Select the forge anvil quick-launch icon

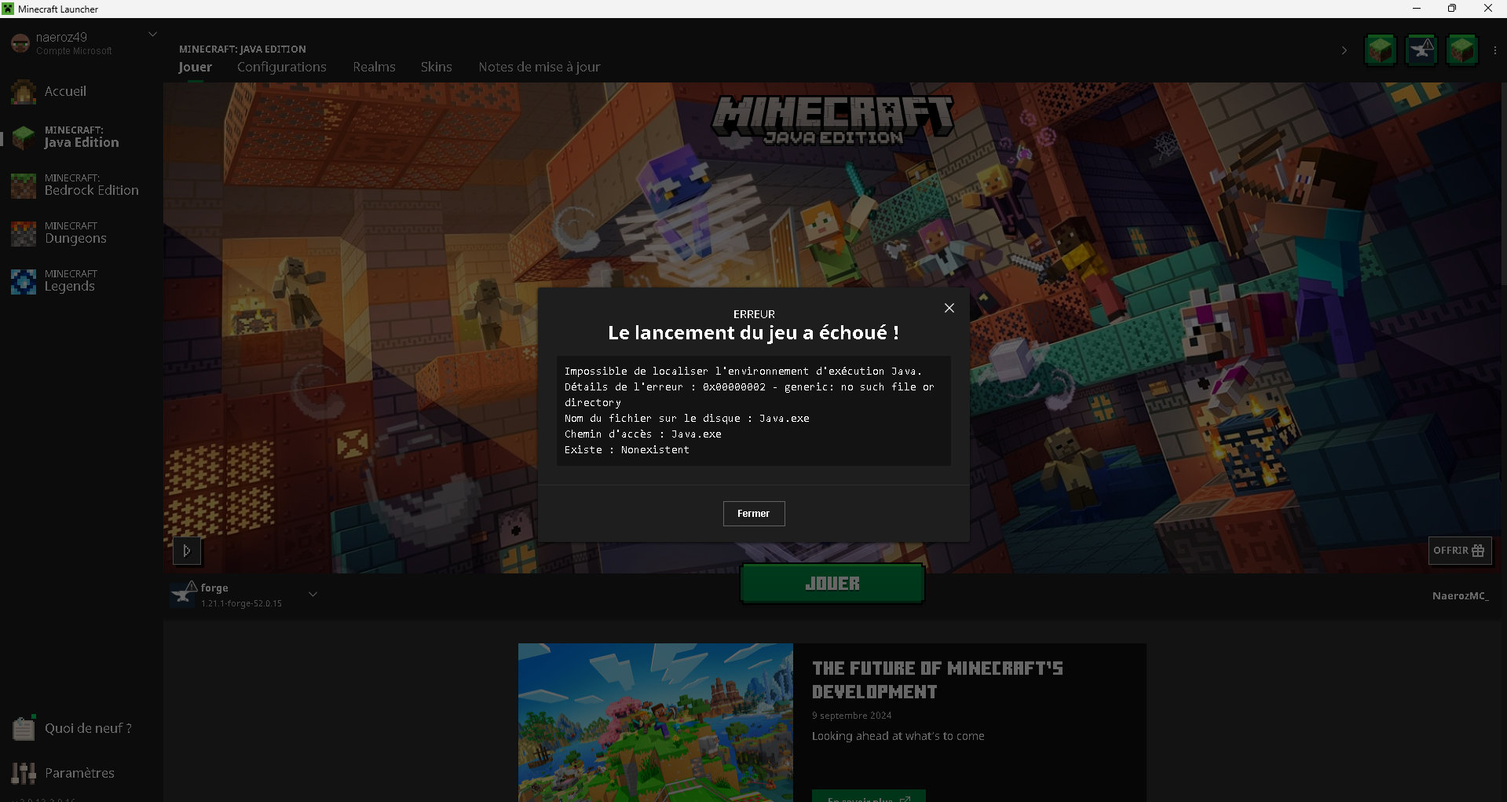[x=1421, y=50]
